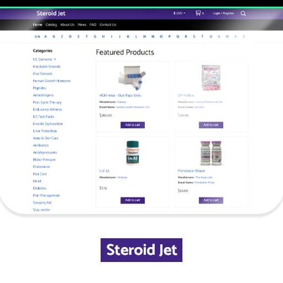The height and width of the screenshot is (283, 283).
Task: Add HGH Blue Tops to cart
Action: click(133, 125)
